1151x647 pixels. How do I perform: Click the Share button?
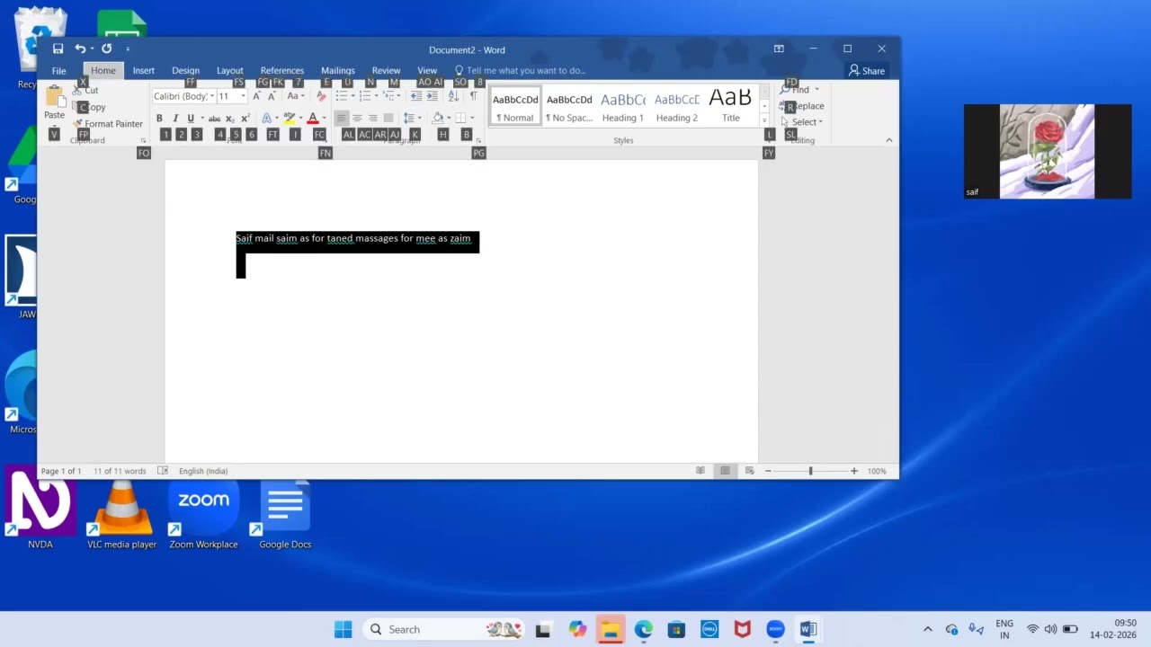(867, 70)
